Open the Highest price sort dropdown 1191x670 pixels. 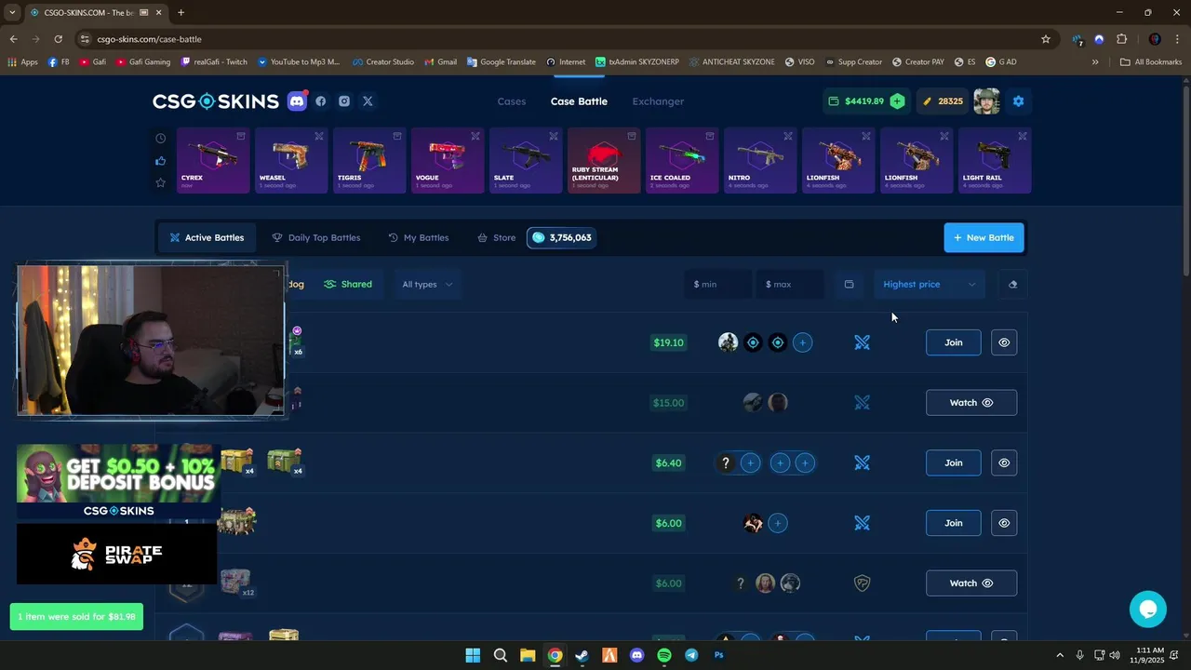click(x=930, y=285)
